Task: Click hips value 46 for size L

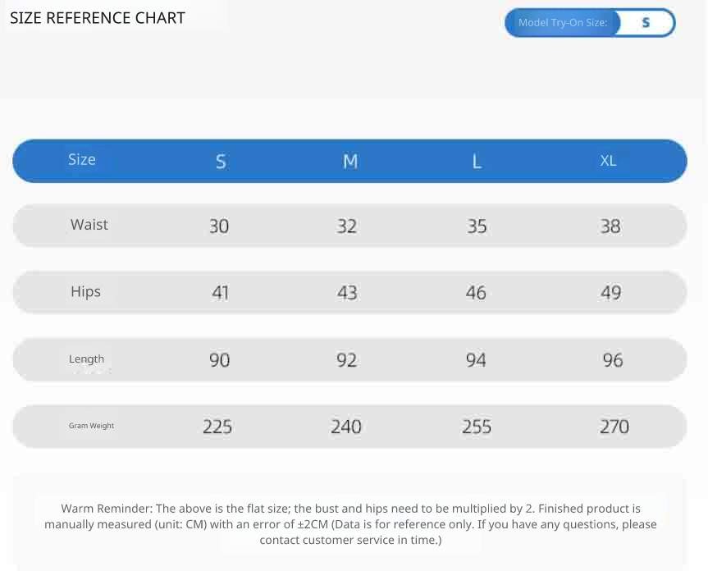Action: (476, 293)
